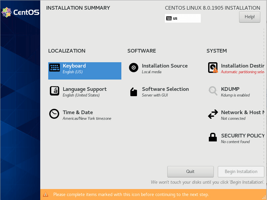Screen dimensions: 267x200
Task: Click the Time & Date clock icon
Action: [54, 114]
